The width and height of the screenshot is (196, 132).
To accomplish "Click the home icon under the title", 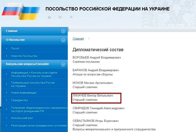I will (49, 17).
